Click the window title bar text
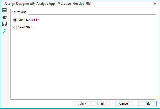 point(50,4)
